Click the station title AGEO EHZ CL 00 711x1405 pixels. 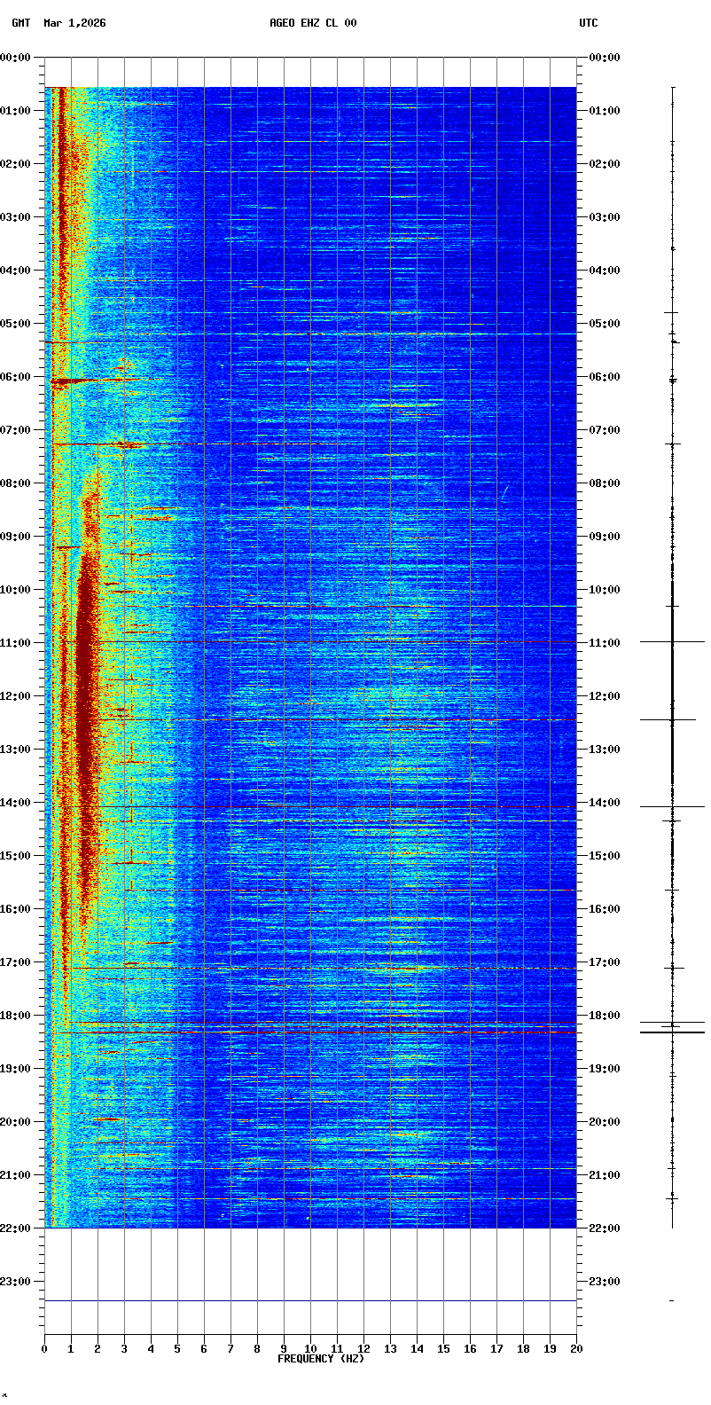[313, 23]
